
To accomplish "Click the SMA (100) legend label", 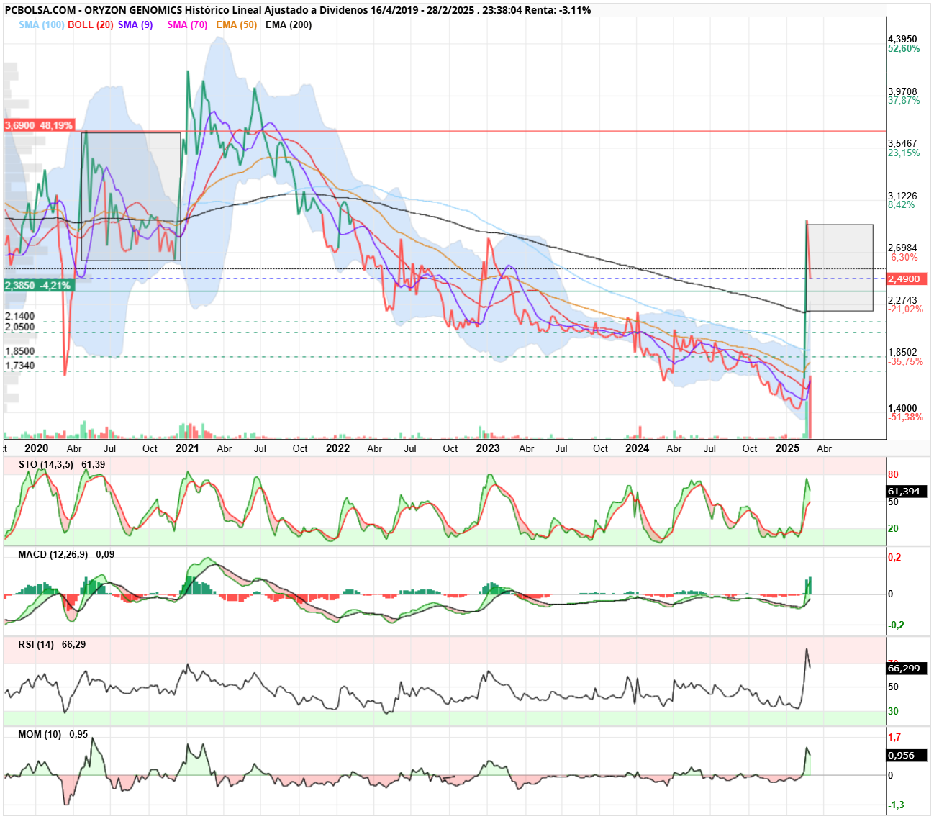I will [x=41, y=24].
